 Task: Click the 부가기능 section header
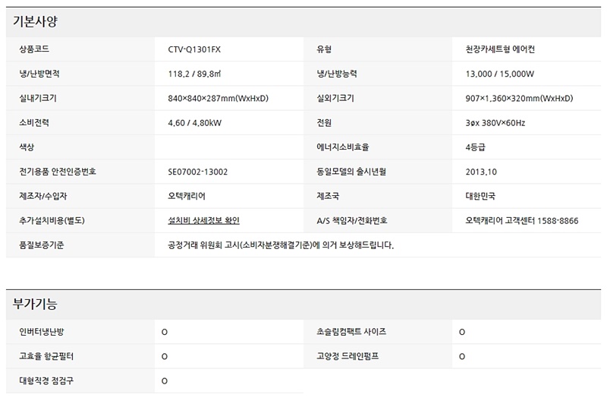point(35,304)
